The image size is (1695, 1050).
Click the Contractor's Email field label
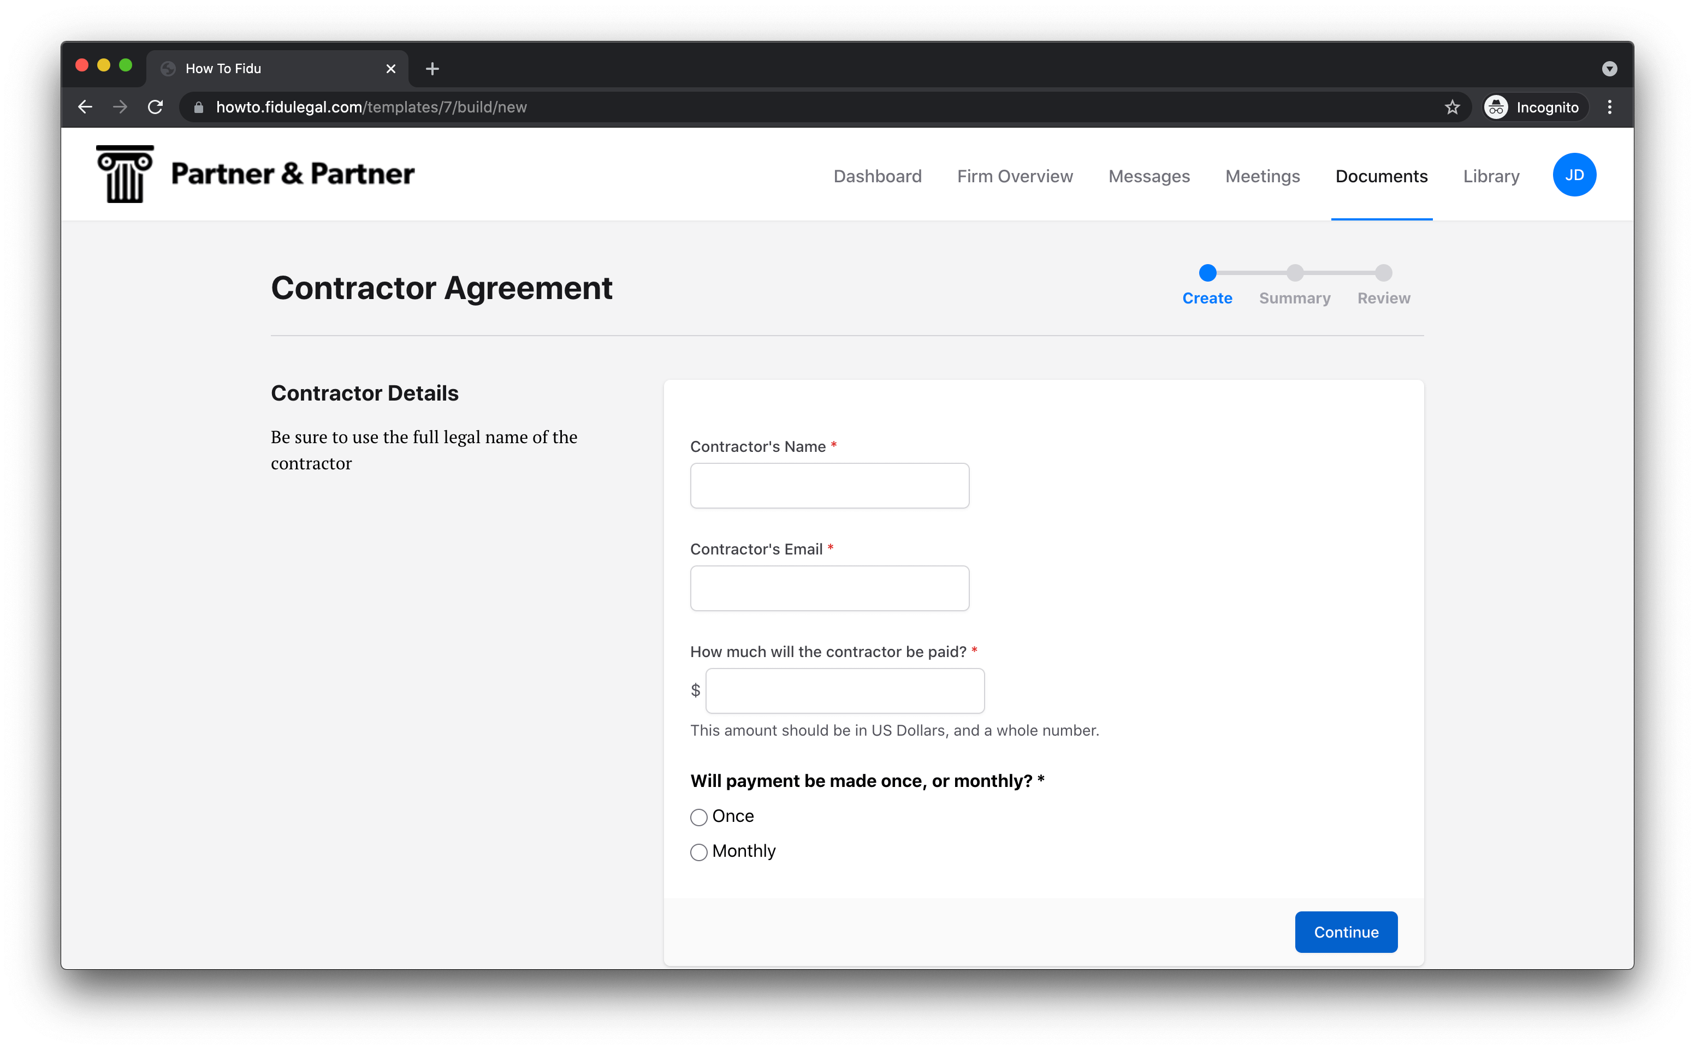(756, 550)
